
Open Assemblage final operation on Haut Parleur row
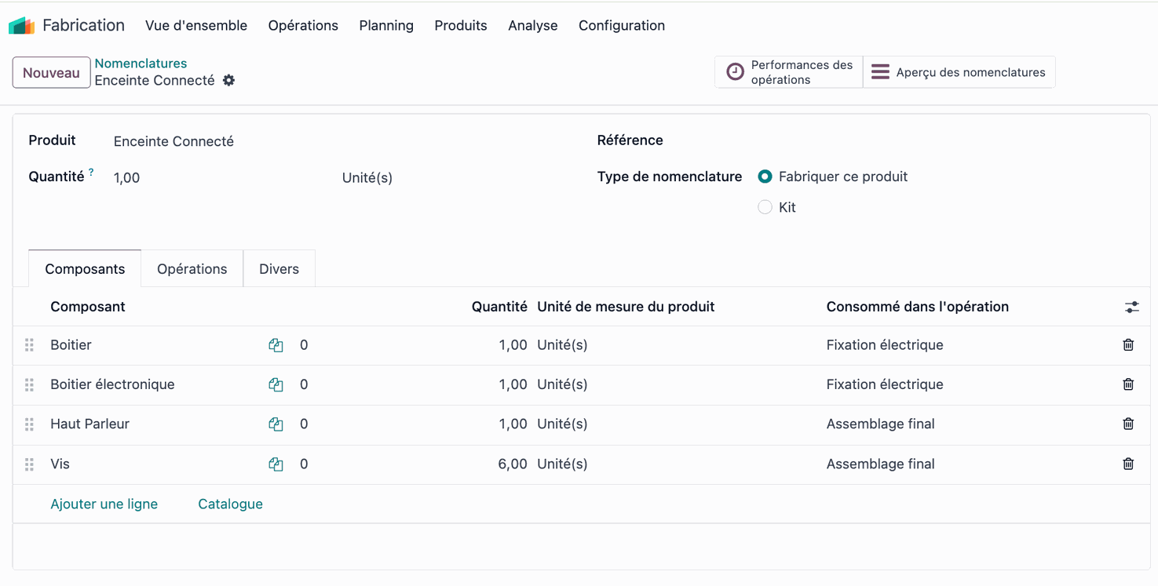click(x=881, y=424)
